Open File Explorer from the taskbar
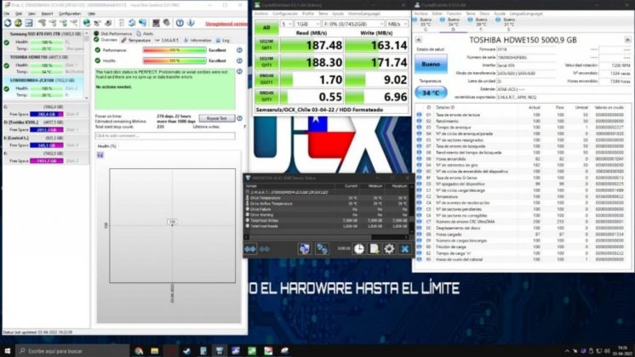Screen dimensions: 635x357 (155, 350)
